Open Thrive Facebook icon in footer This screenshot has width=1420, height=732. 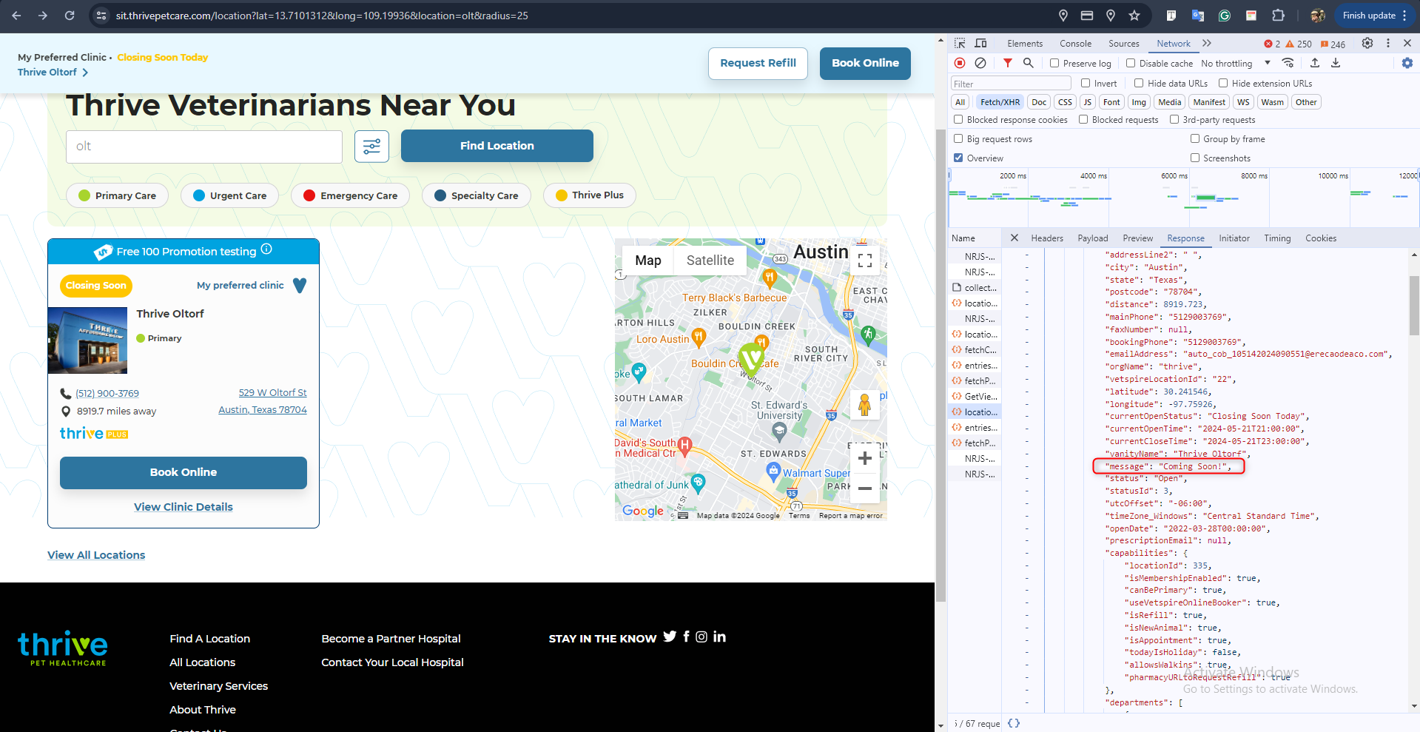(x=686, y=637)
